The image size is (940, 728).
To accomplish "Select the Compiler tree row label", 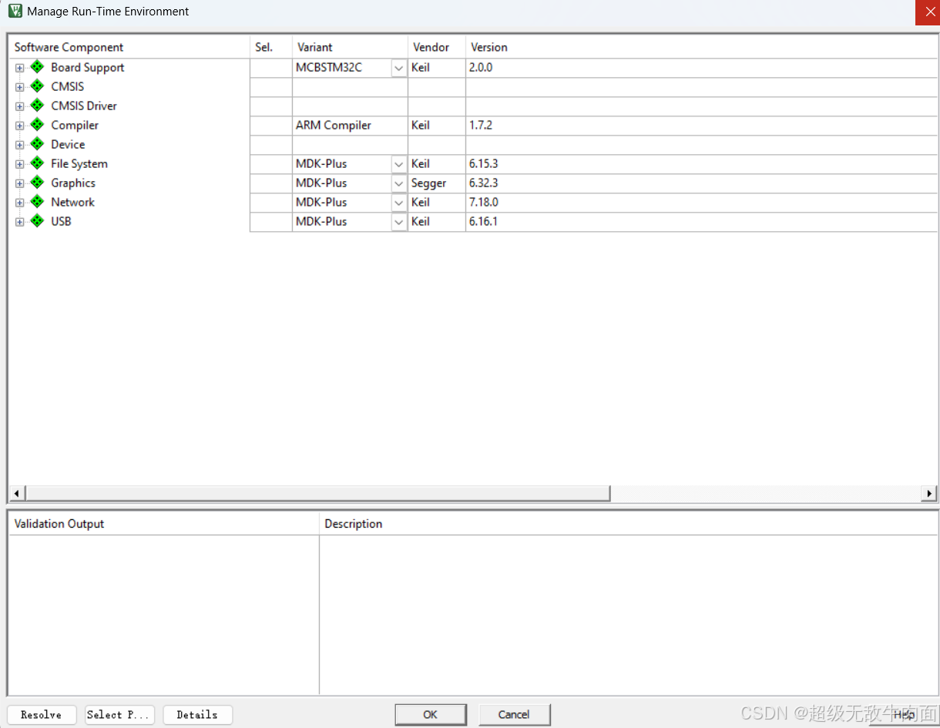I will point(75,126).
